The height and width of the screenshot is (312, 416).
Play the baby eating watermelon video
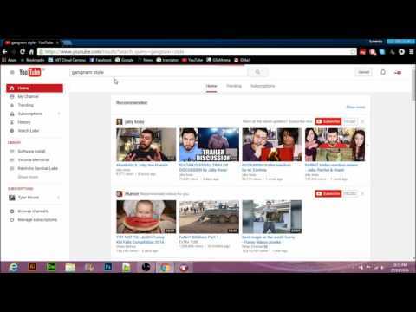coord(146,217)
